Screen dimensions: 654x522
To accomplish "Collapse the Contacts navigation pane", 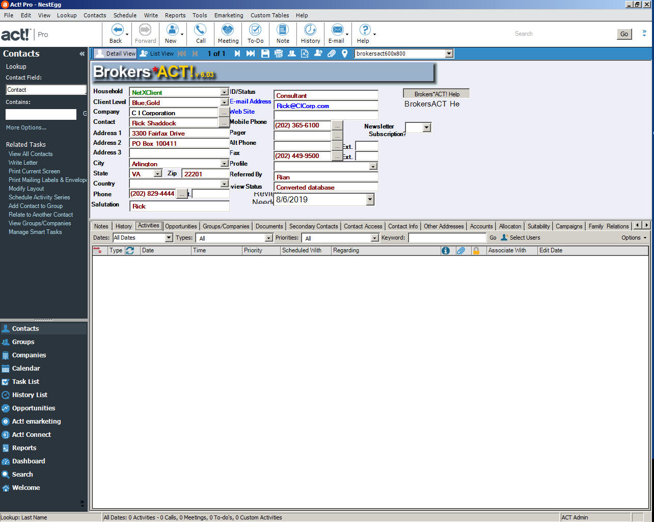I will coord(82,54).
